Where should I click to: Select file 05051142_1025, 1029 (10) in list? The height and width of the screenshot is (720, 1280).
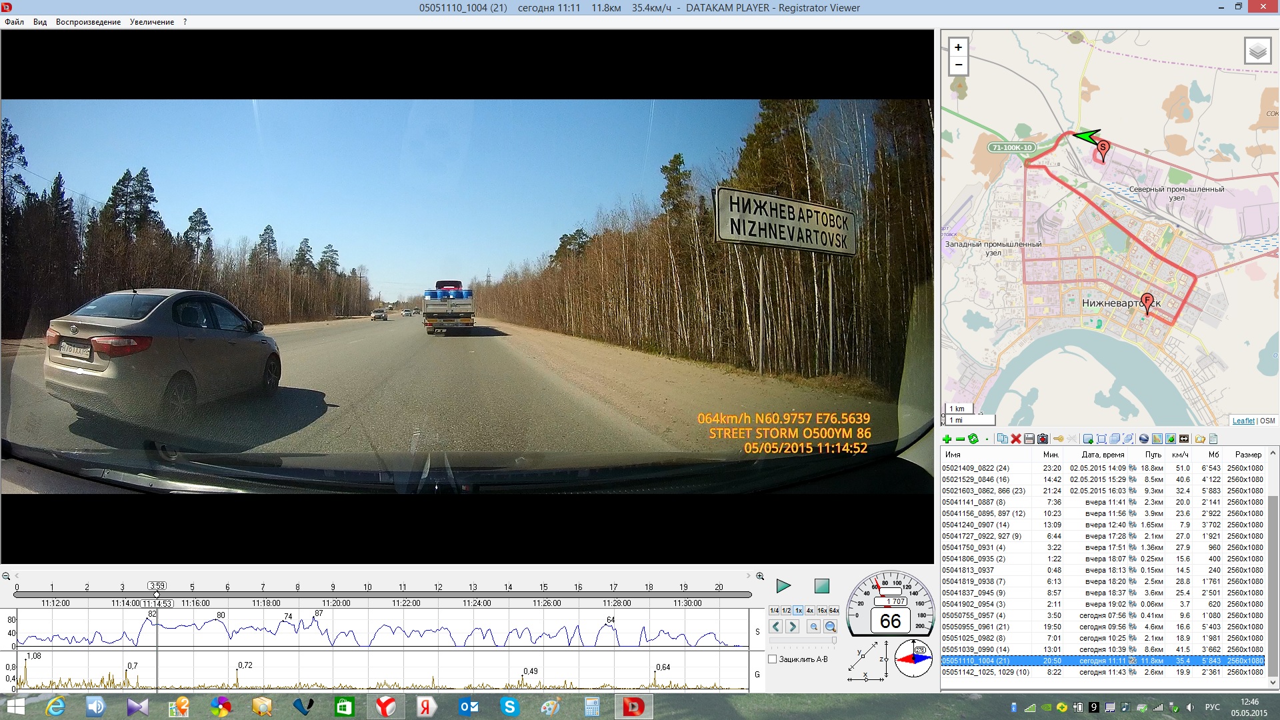tap(985, 672)
